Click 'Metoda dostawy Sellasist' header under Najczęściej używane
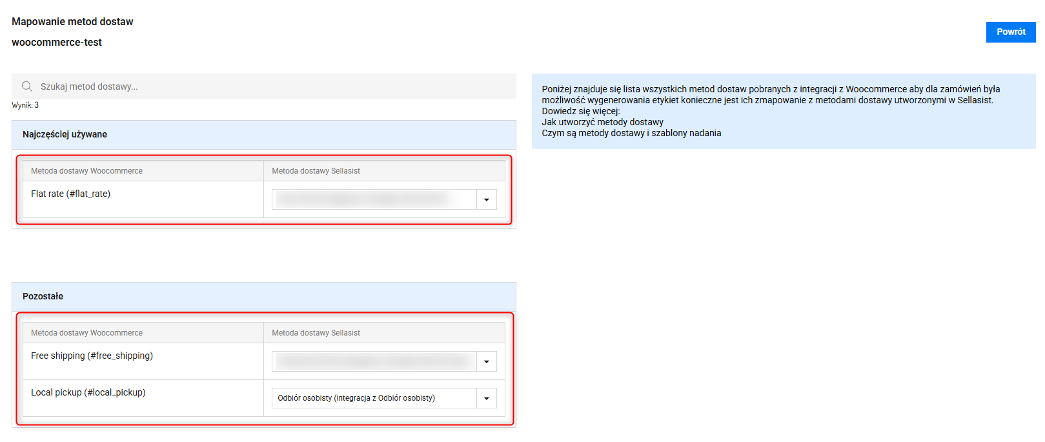The image size is (1045, 442). [316, 171]
